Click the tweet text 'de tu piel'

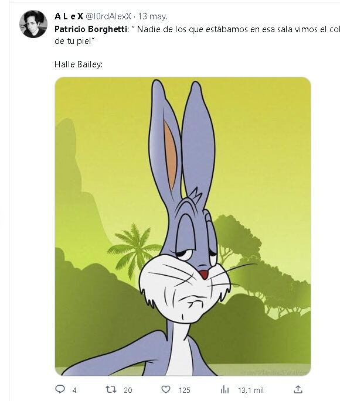pyautogui.click(x=73, y=41)
